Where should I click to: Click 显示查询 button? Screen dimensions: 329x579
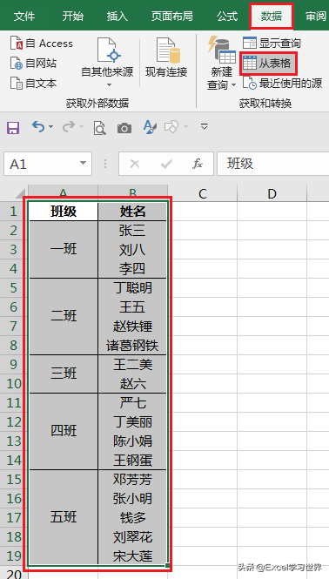(x=272, y=43)
